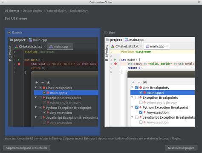Screen dimensions: 202x153
Task: Close main.cpp tab in Light preview
Action: (167, 46)
